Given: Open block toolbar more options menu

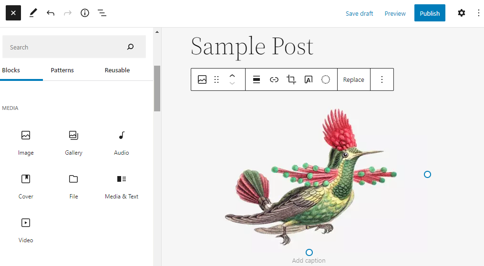Looking at the screenshot, I should click(381, 79).
